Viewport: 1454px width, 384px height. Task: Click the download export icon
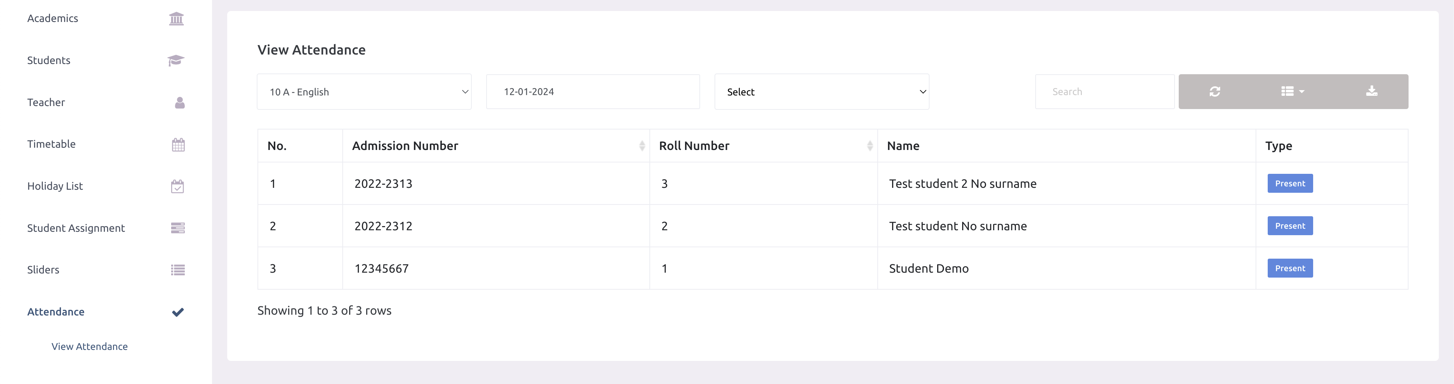[1371, 92]
